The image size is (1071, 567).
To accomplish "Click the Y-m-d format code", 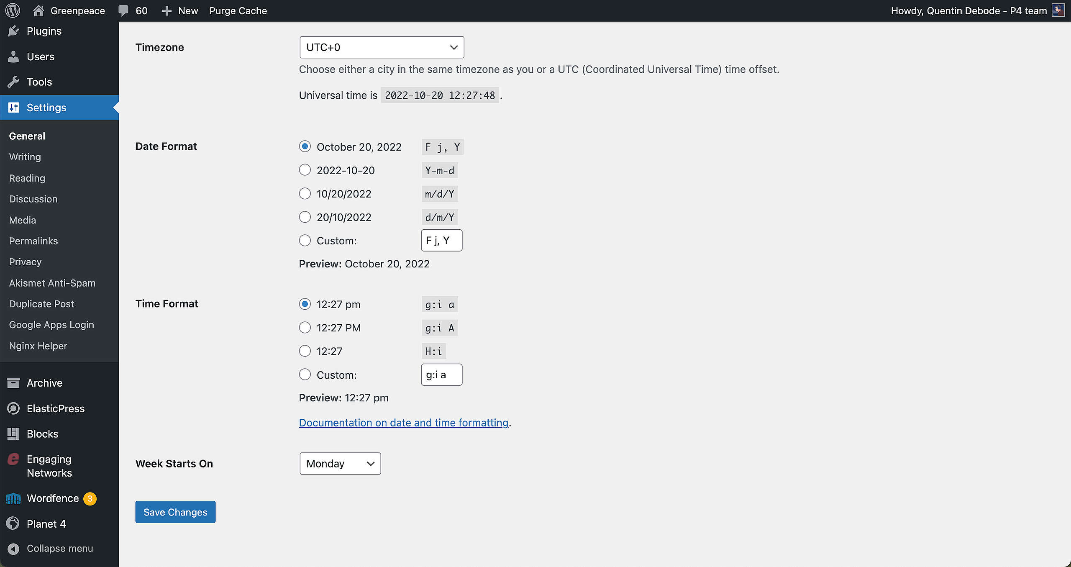I will pos(440,170).
